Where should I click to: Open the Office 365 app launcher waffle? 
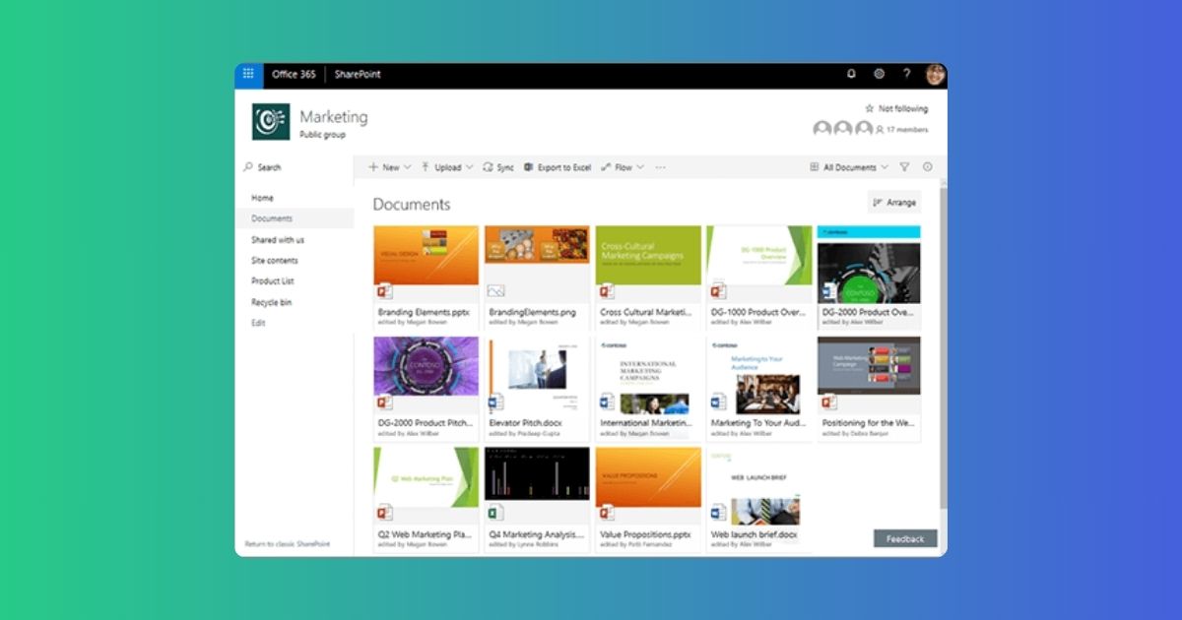(248, 74)
